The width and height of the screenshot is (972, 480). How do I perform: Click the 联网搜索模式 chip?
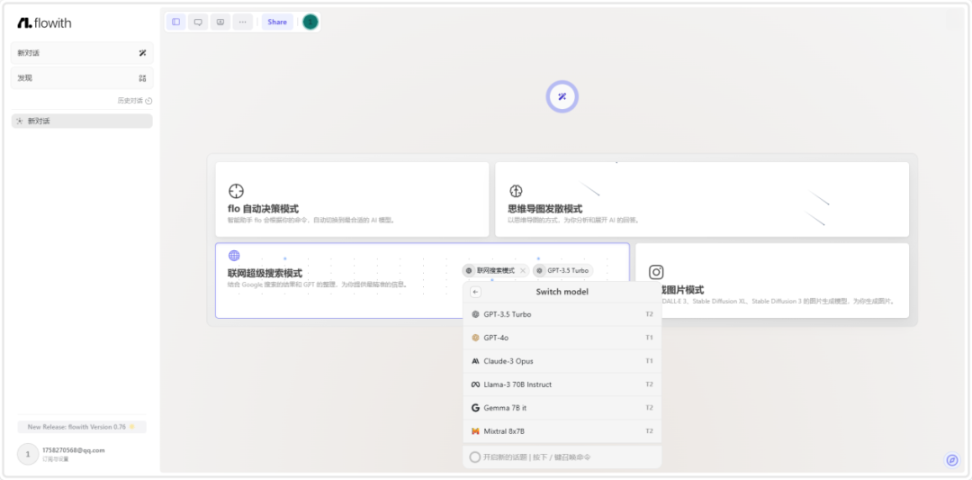point(495,270)
